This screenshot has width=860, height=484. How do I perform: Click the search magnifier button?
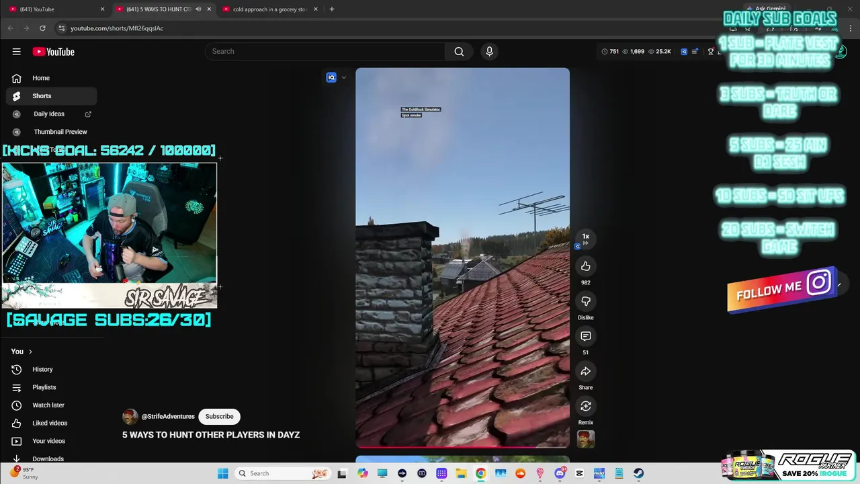point(459,51)
